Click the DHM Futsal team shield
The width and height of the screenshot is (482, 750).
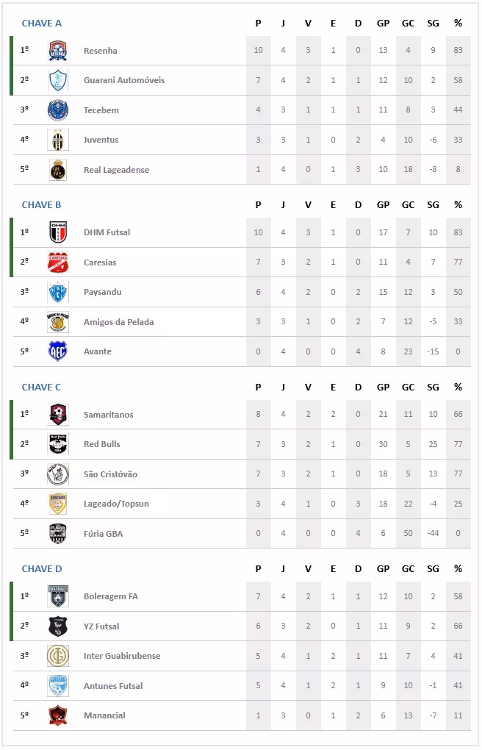(58, 232)
